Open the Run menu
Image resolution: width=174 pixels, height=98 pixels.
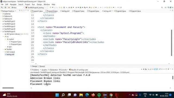pos(33,4)
